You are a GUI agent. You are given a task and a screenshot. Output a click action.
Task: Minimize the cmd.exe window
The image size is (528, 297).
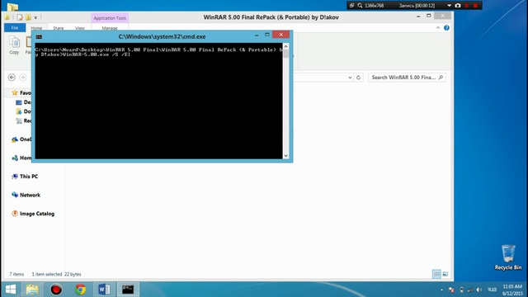[x=257, y=35]
